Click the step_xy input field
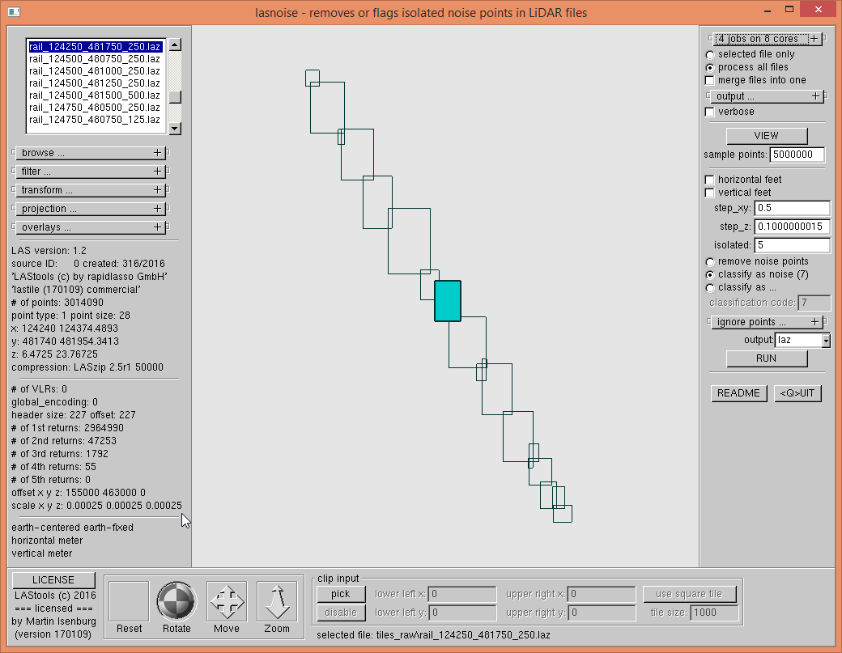 click(791, 208)
